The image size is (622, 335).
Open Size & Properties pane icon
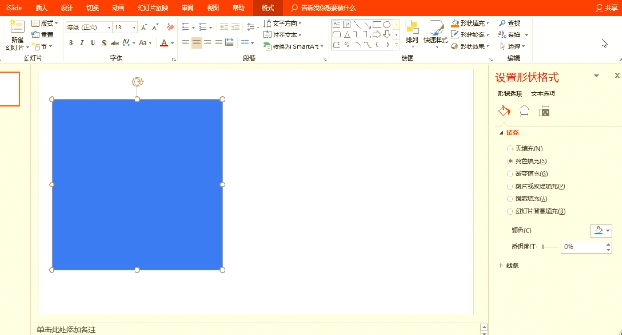545,111
